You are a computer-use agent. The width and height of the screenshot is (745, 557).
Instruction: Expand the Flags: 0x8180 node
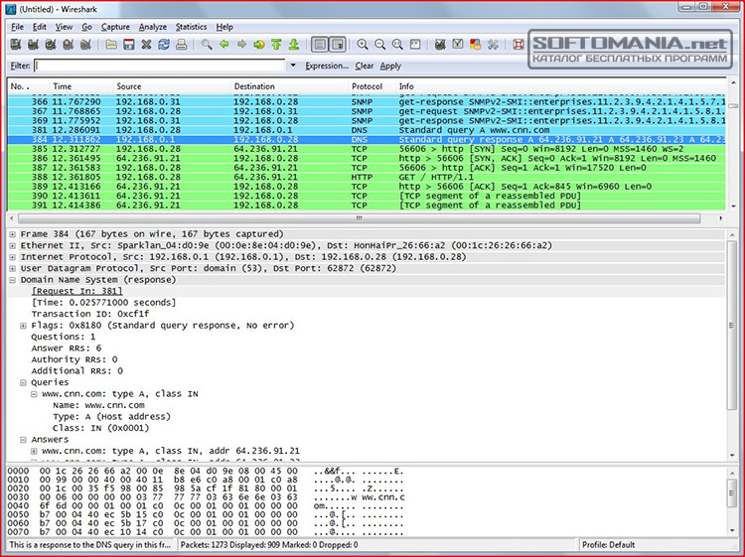coord(23,326)
